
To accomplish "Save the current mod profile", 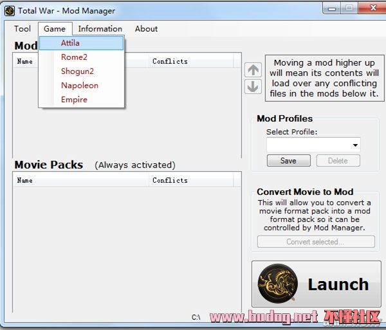I will 288,161.
